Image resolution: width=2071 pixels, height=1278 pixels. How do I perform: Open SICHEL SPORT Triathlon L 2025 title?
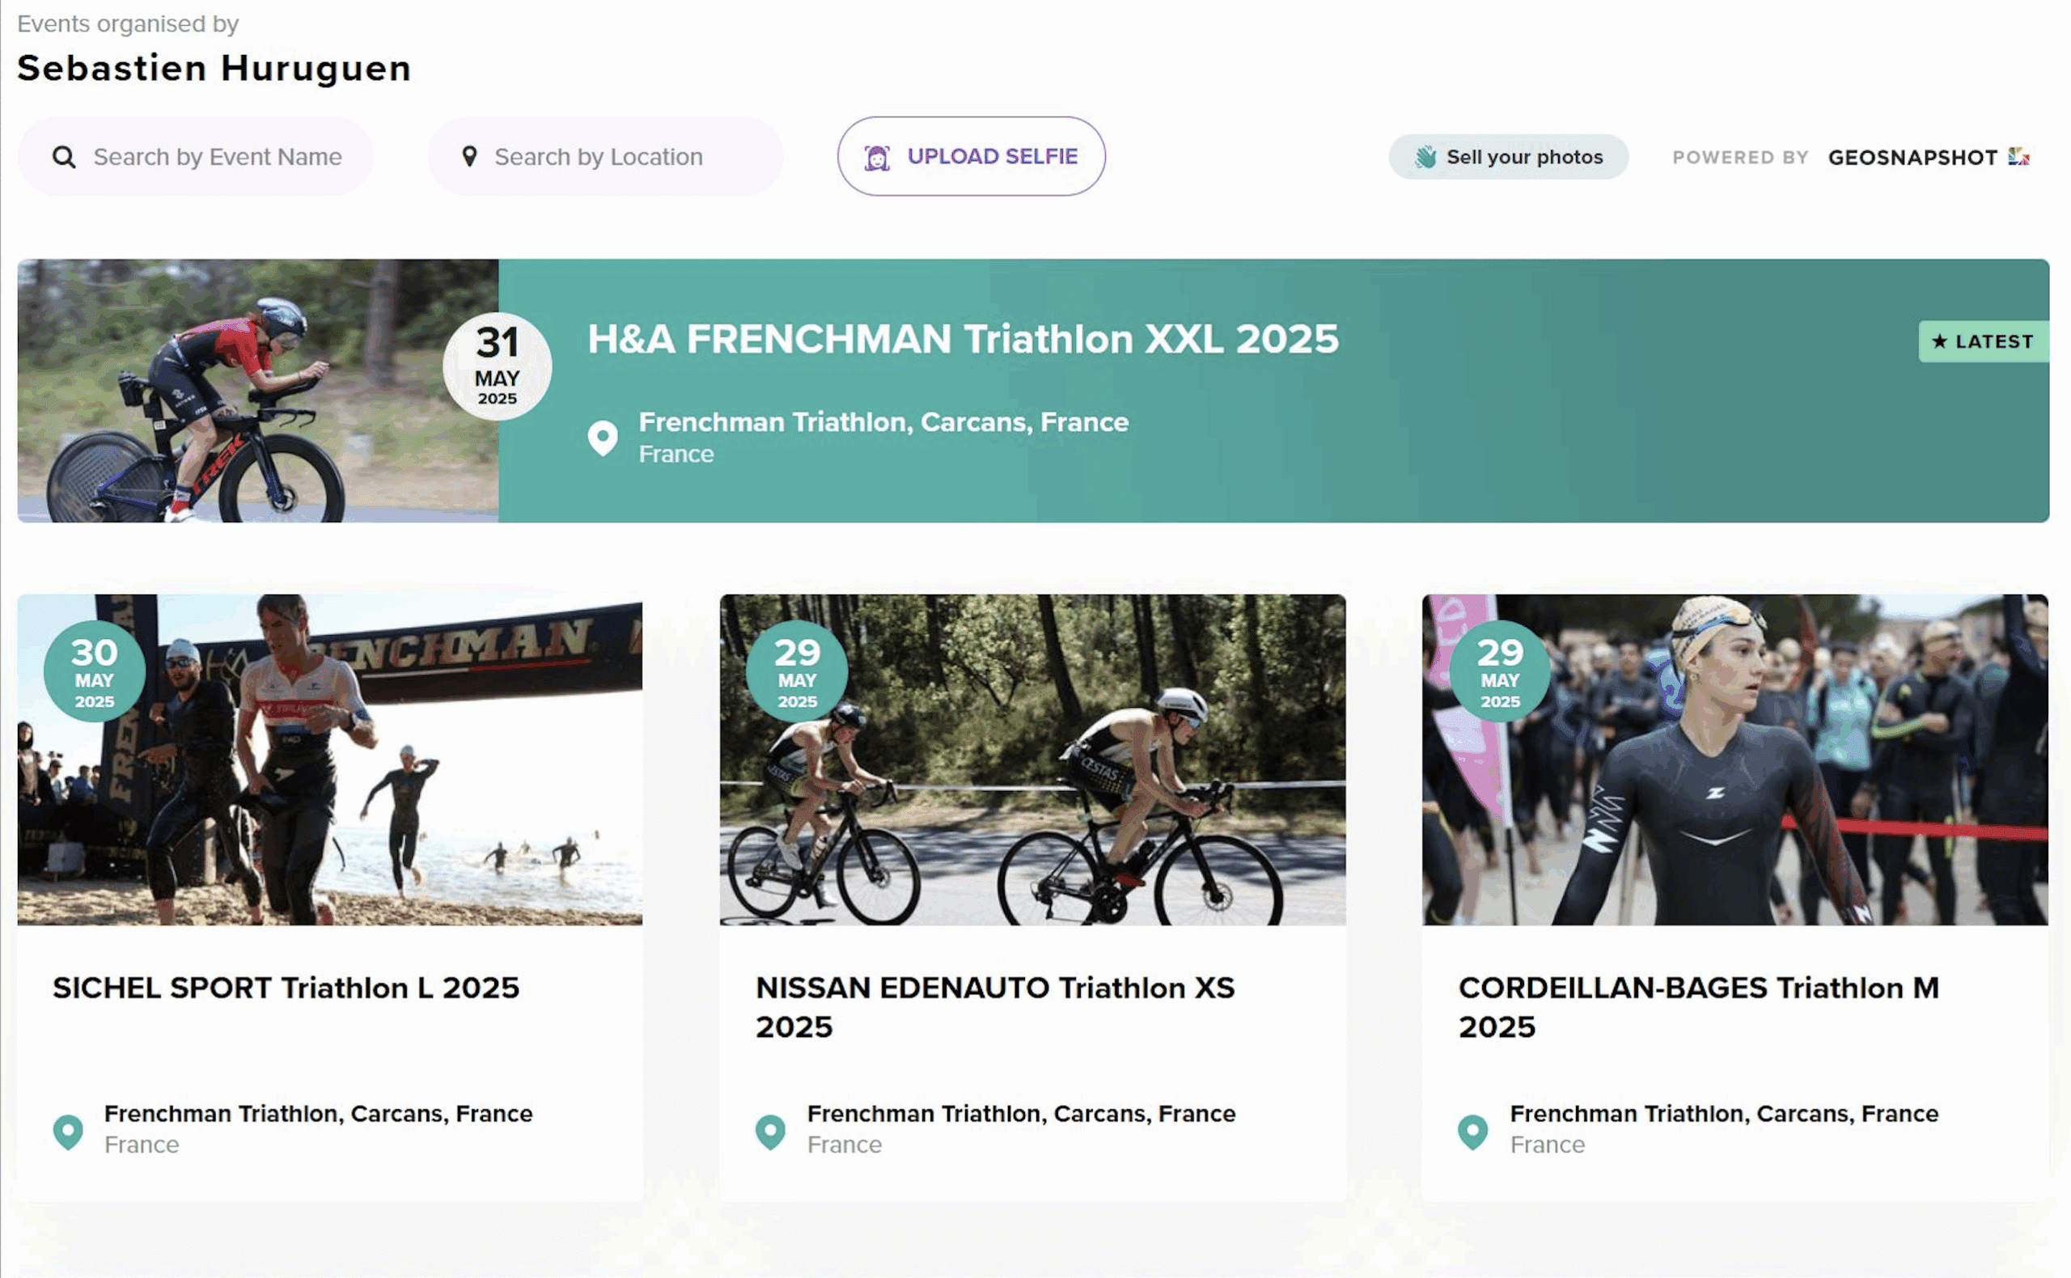point(286,988)
